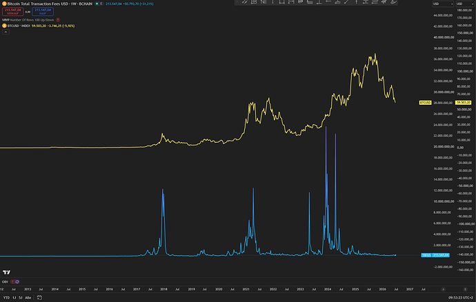Toggle the S button at the bottom right
This screenshot has height=302, width=476.
coord(465,290)
